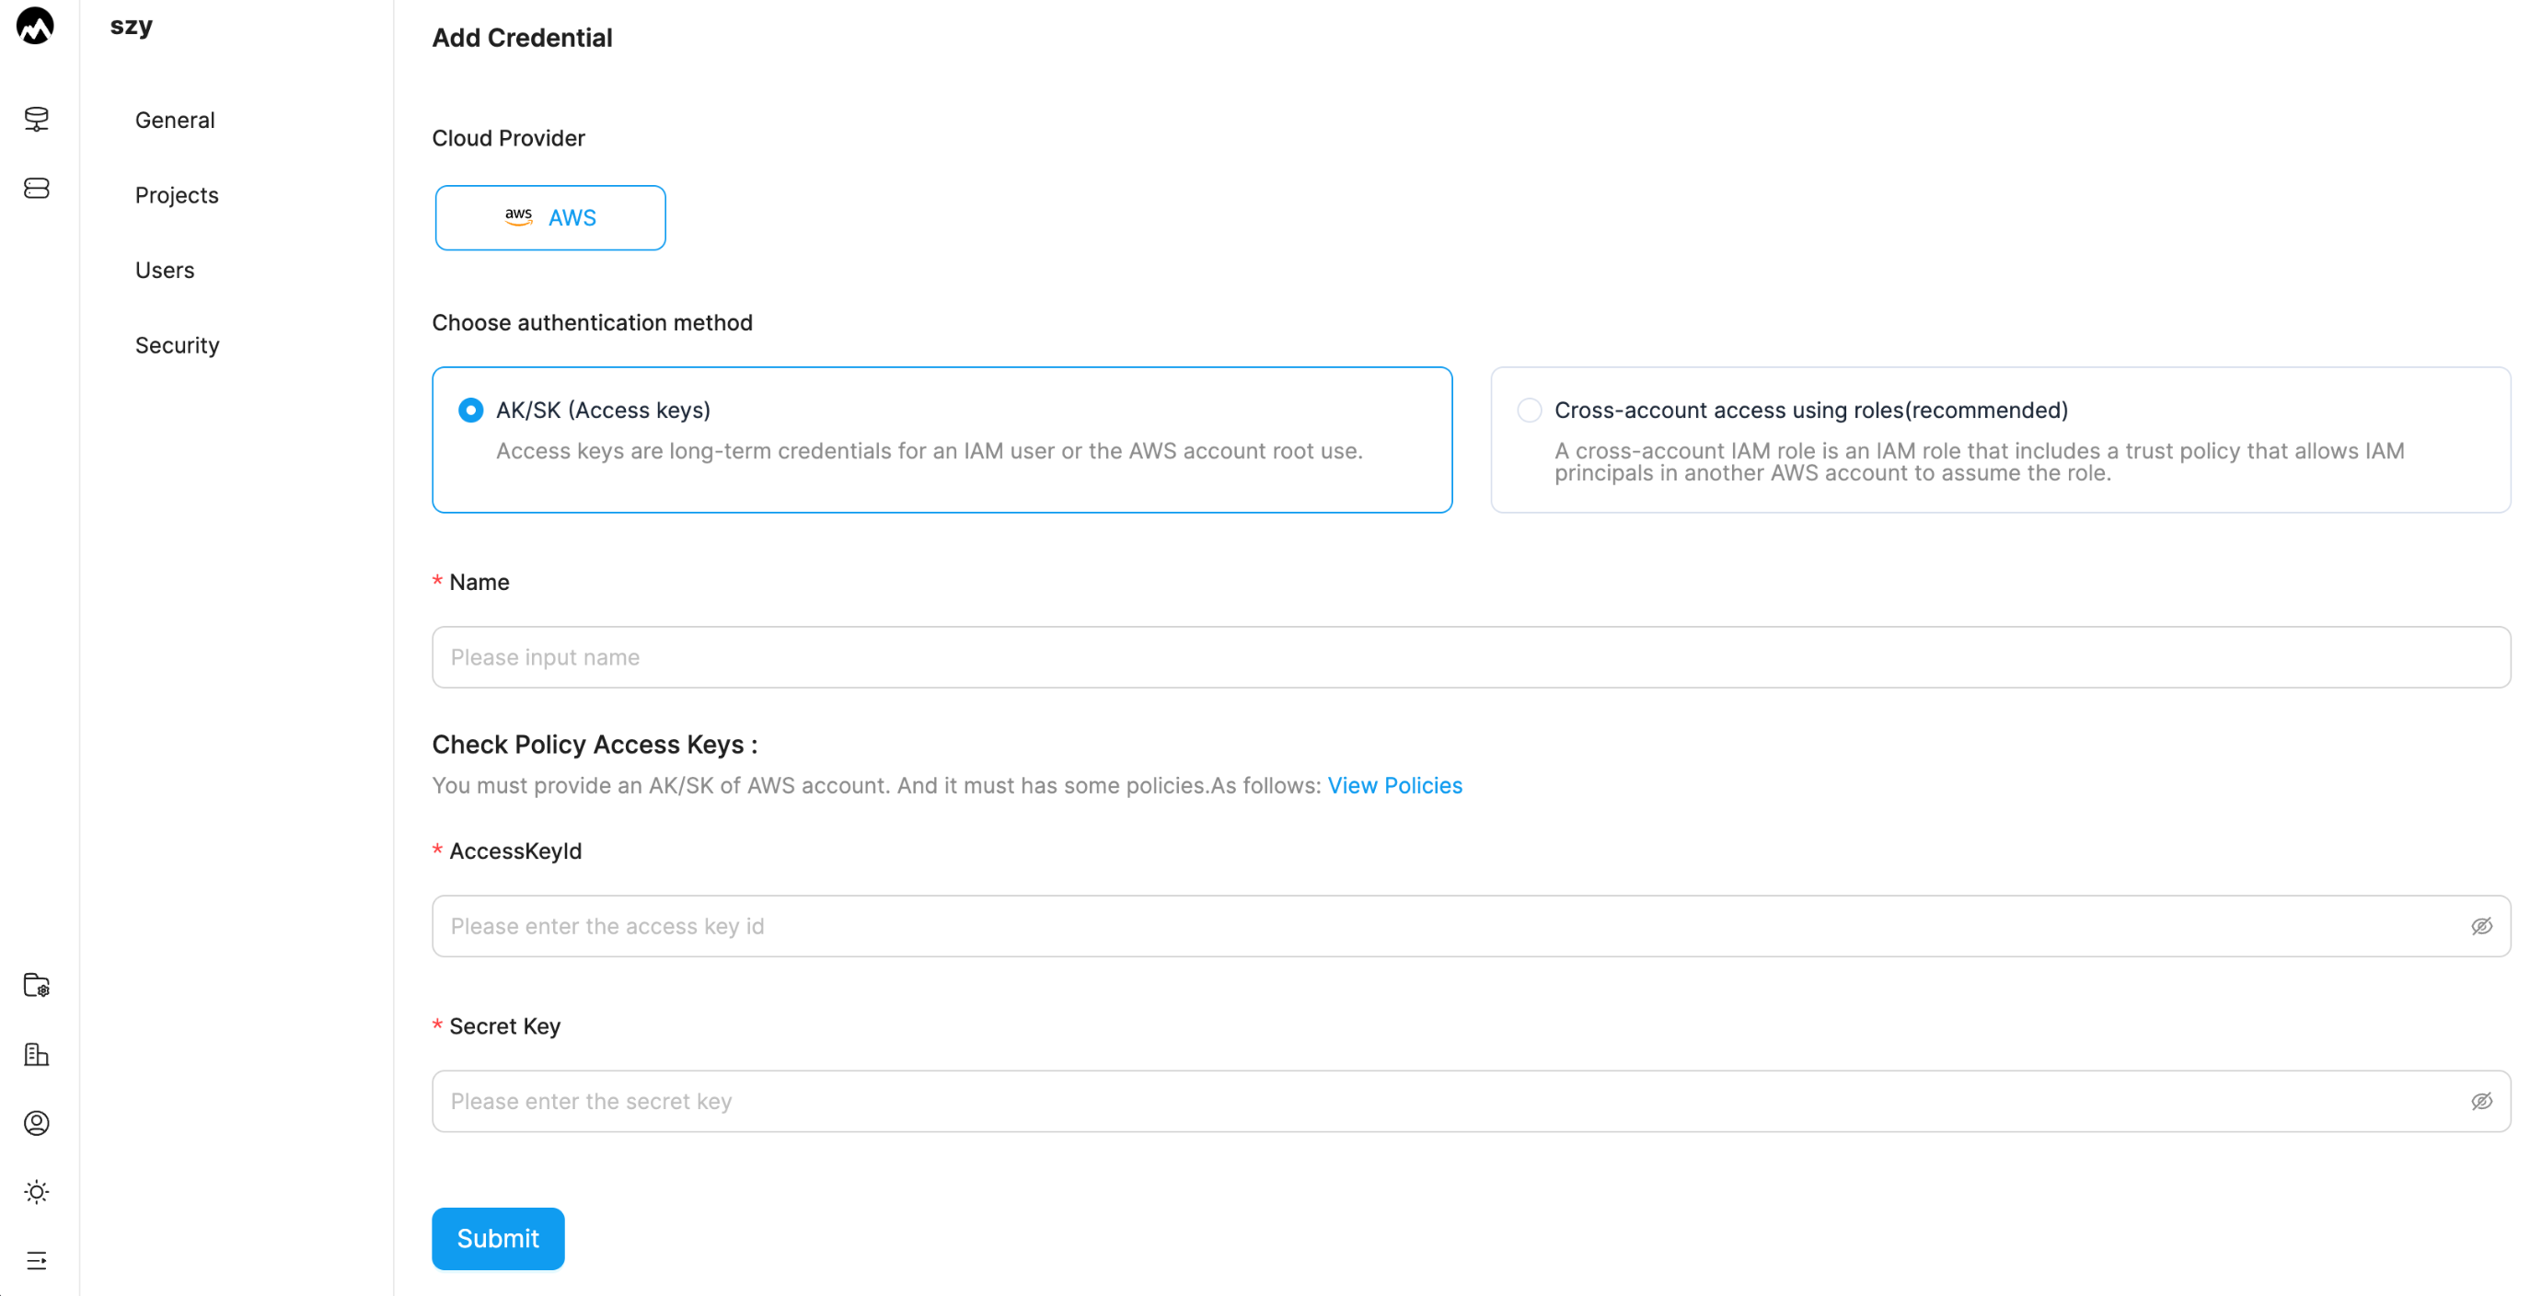Open the folder settings icon in the left rail

click(37, 985)
